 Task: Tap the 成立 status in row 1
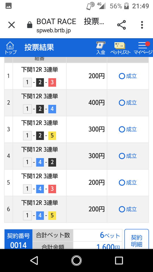pyautogui.click(x=128, y=76)
